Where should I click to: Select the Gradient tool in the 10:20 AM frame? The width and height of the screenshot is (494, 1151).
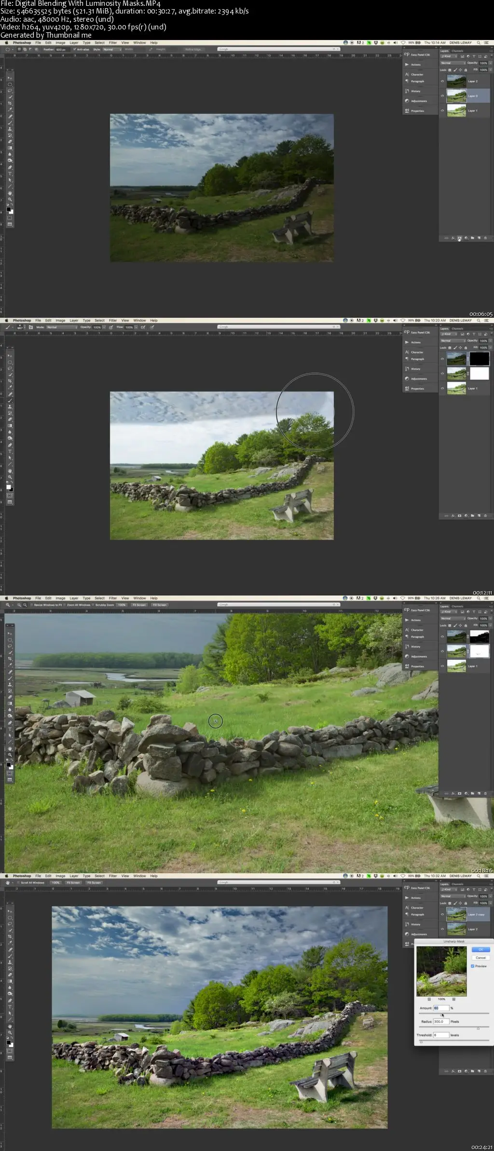[10, 425]
